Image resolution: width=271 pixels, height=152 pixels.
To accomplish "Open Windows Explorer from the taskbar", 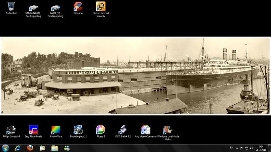I will point(55,148).
